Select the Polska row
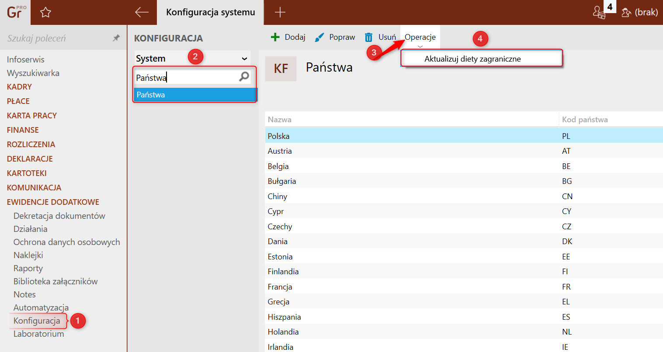663x352 pixels. tap(464, 136)
